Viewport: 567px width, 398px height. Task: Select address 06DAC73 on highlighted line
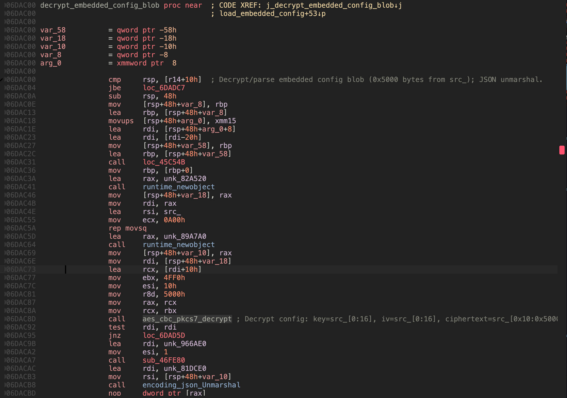coord(20,269)
